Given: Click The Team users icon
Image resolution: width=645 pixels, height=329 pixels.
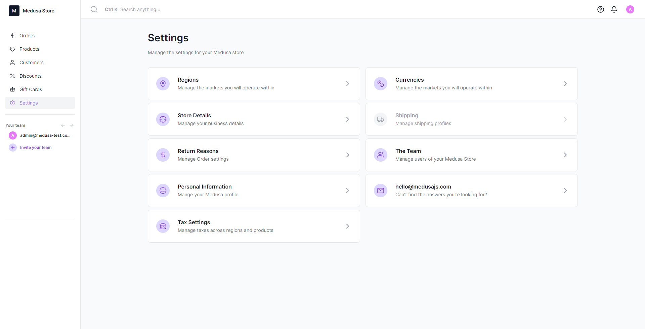Looking at the screenshot, I should (x=381, y=155).
